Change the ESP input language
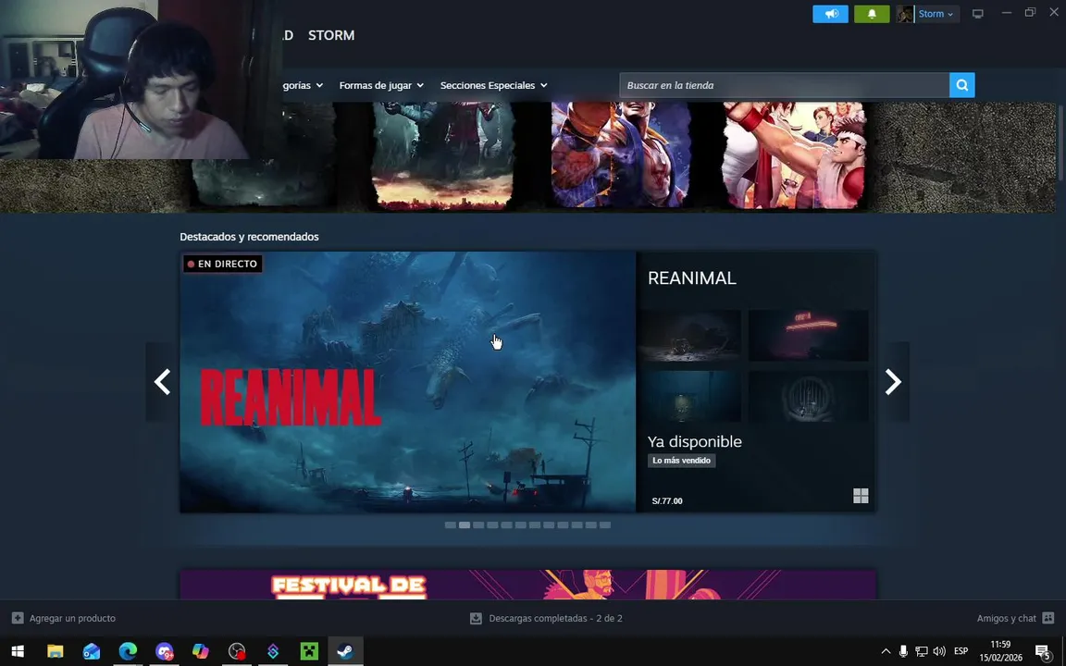 coord(961,651)
